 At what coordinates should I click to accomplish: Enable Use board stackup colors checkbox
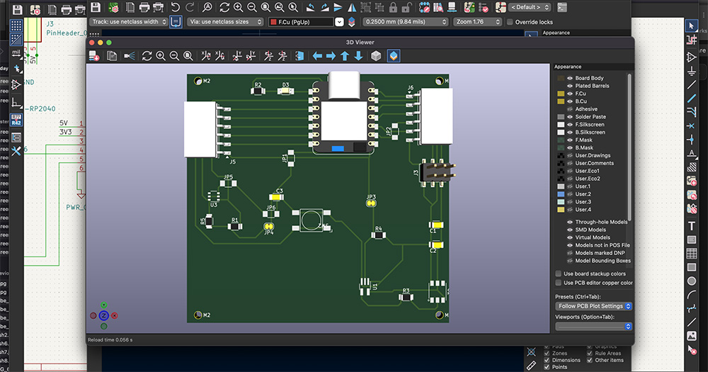[x=559, y=274]
